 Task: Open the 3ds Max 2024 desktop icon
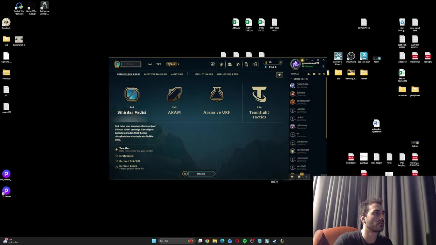(x=364, y=58)
